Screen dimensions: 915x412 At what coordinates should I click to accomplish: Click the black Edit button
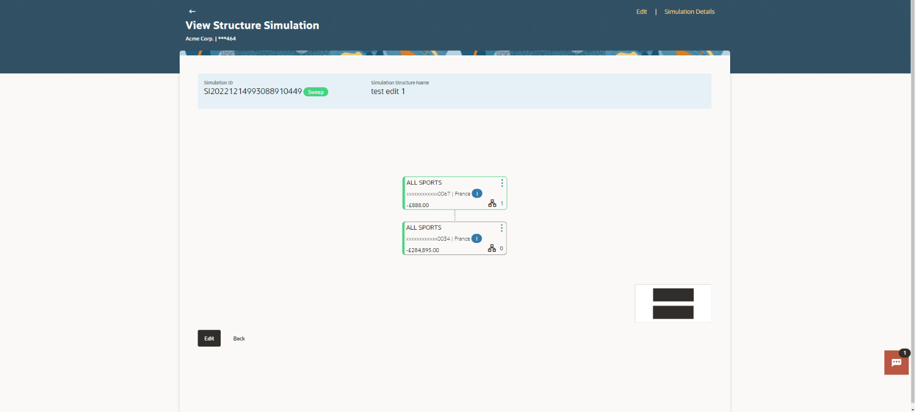[209, 338]
